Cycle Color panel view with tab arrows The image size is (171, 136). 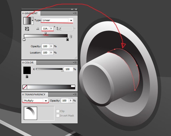tap(23, 62)
